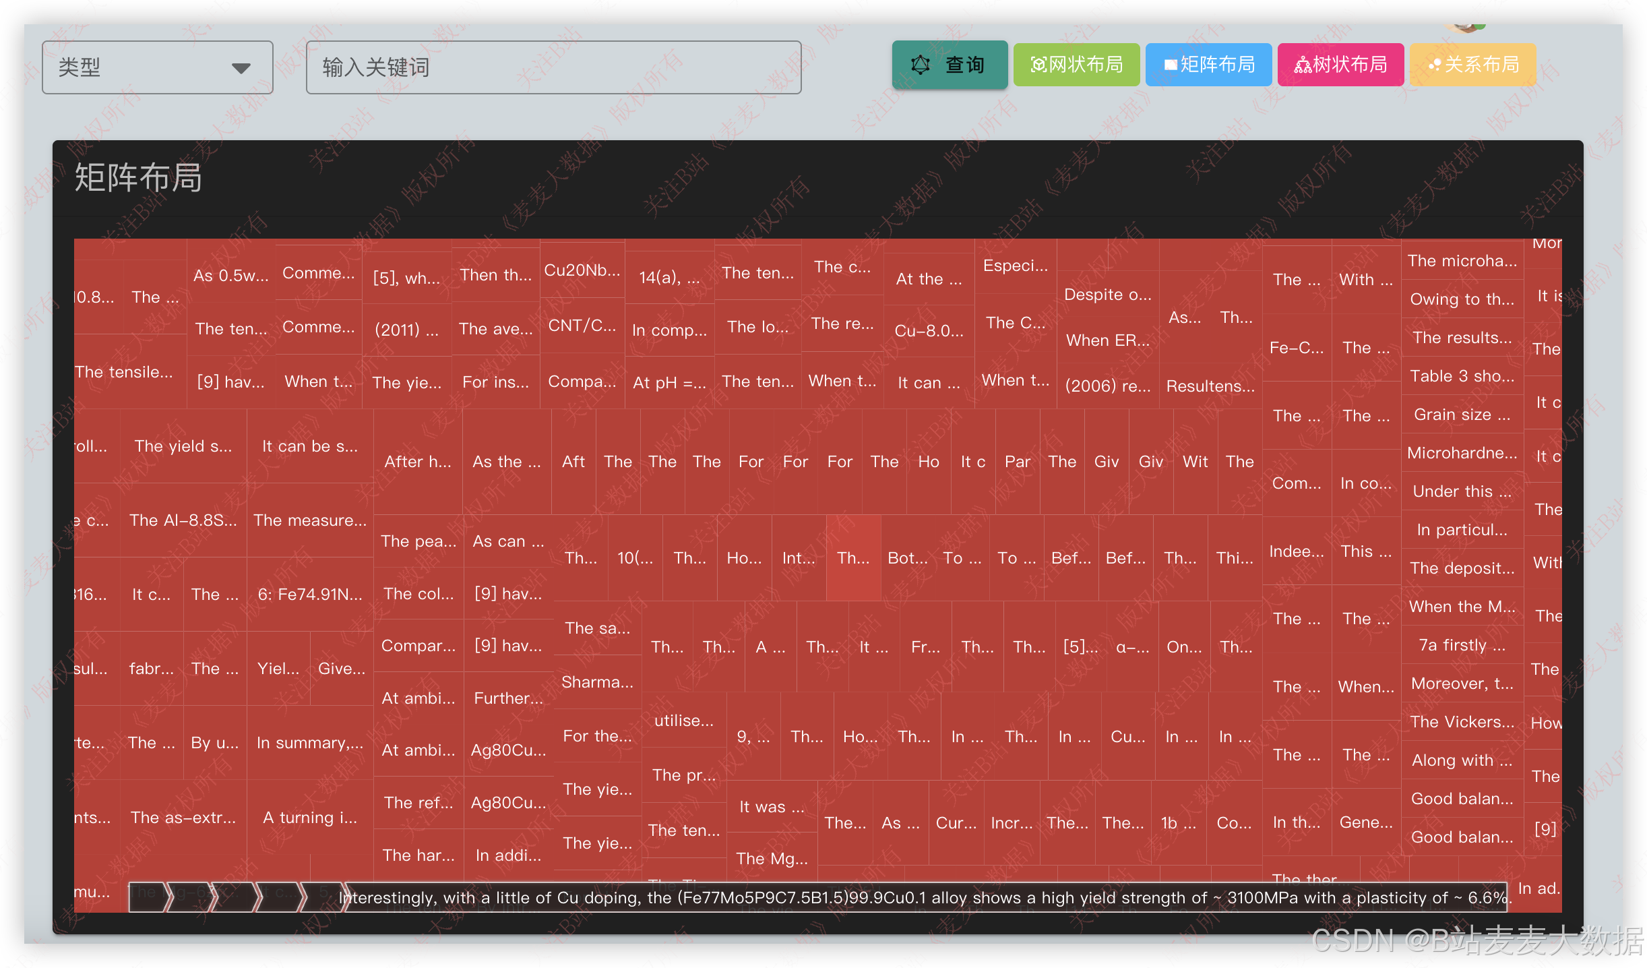1647x968 pixels.
Task: Click the 'Cu20Nb...' treemap block
Action: [x=582, y=271]
